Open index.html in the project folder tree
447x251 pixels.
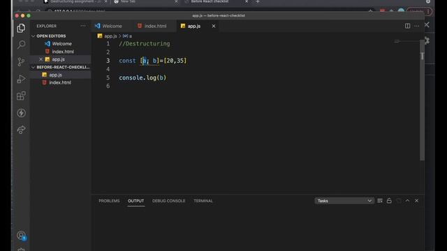(61, 82)
